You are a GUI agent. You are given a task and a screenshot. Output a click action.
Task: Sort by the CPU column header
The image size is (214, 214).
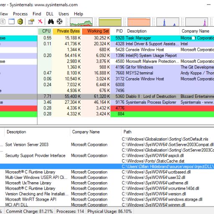coord(45,31)
